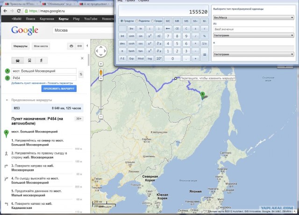
Task: Click start point field Большой Москворецкий
Action: 44,71
